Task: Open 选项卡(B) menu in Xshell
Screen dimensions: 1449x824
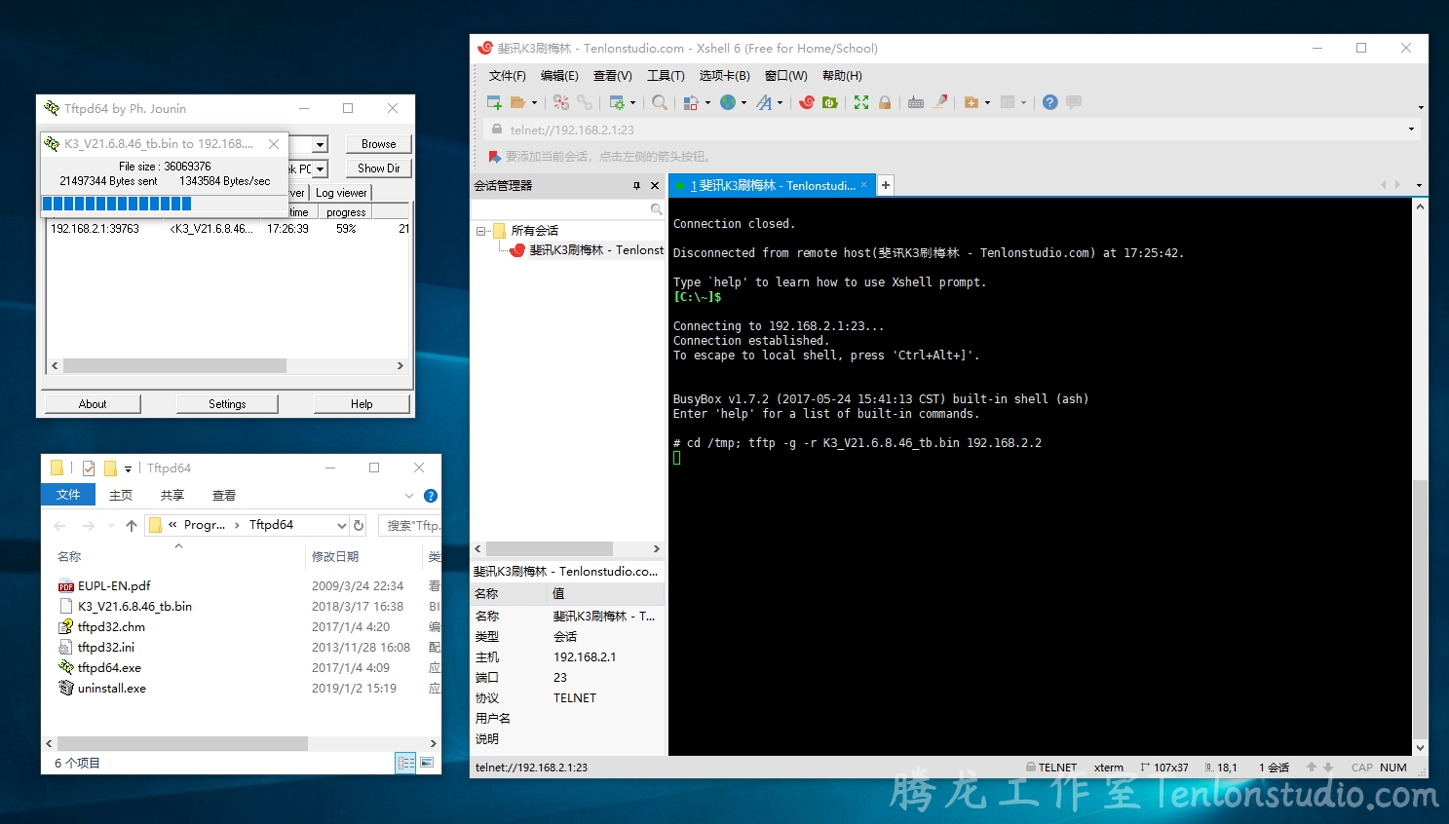Action: 724,76
